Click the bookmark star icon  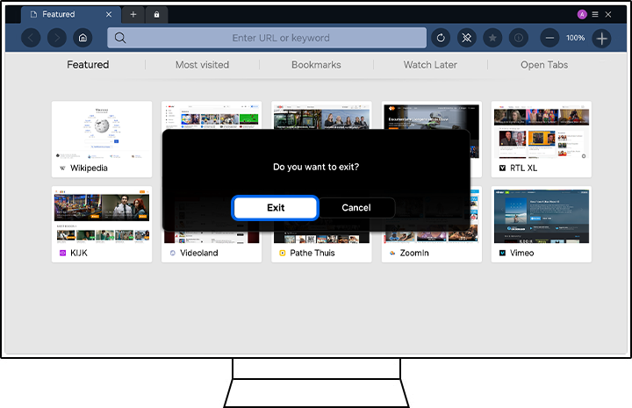coord(492,38)
